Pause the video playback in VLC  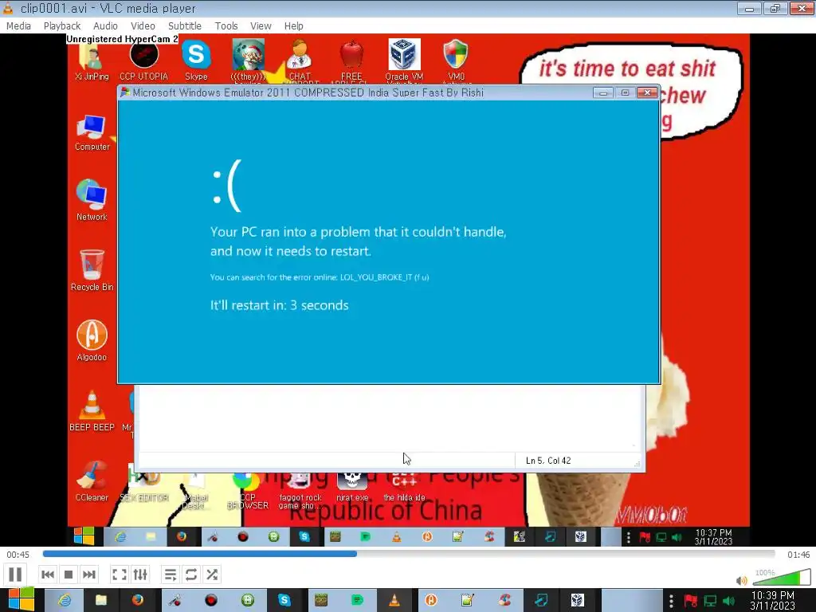pos(15,575)
